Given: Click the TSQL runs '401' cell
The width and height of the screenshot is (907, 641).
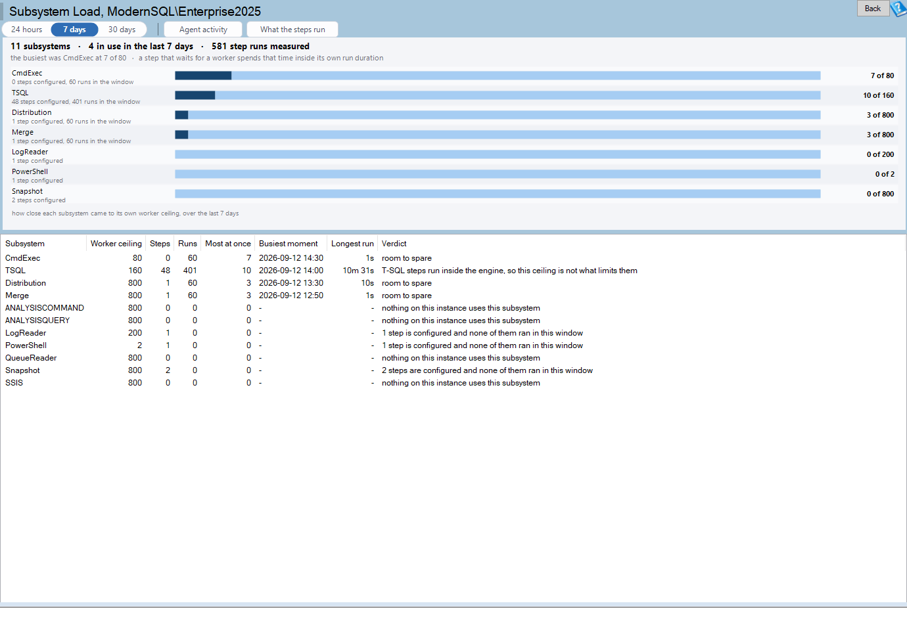Looking at the screenshot, I should point(190,271).
